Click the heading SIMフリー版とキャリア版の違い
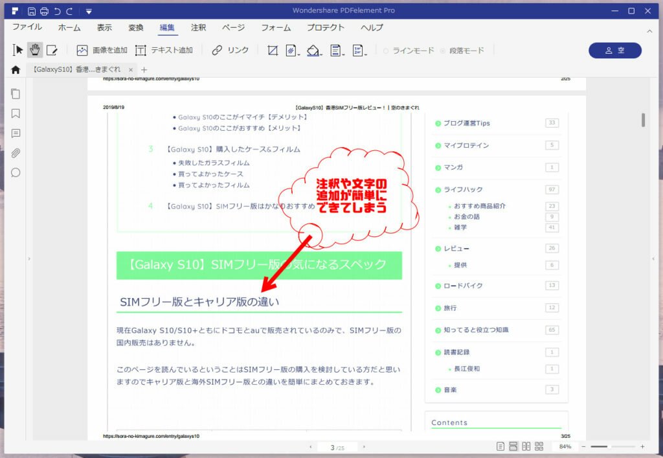 [x=199, y=302]
